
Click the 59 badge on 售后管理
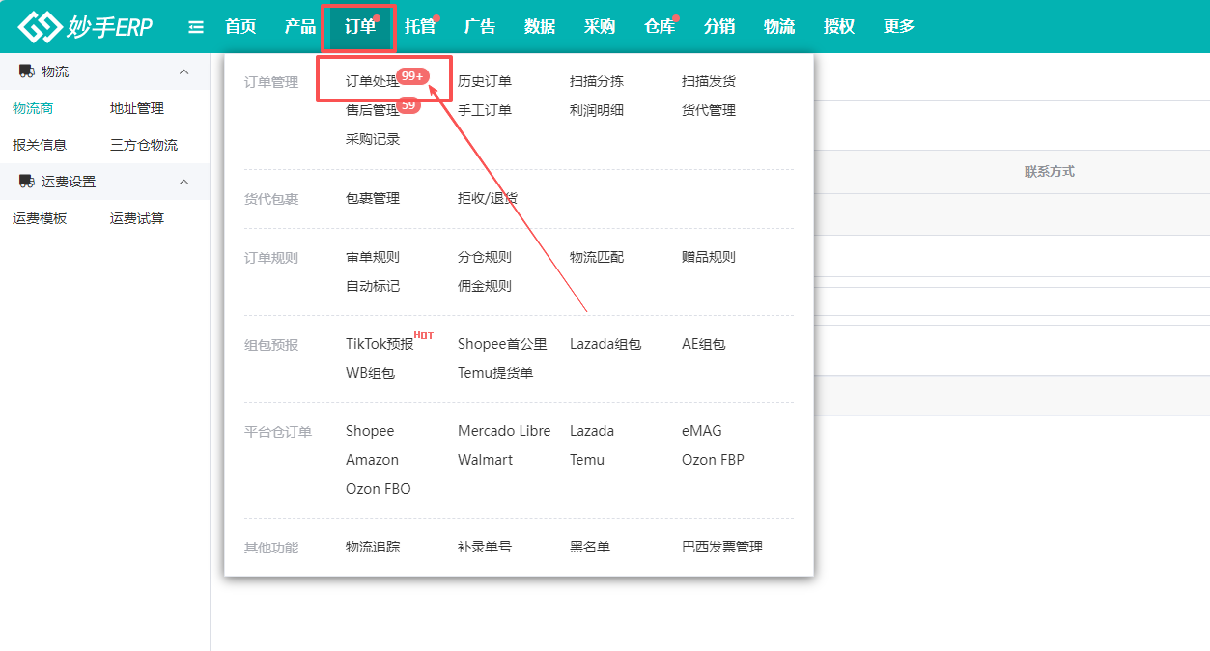pos(409,106)
